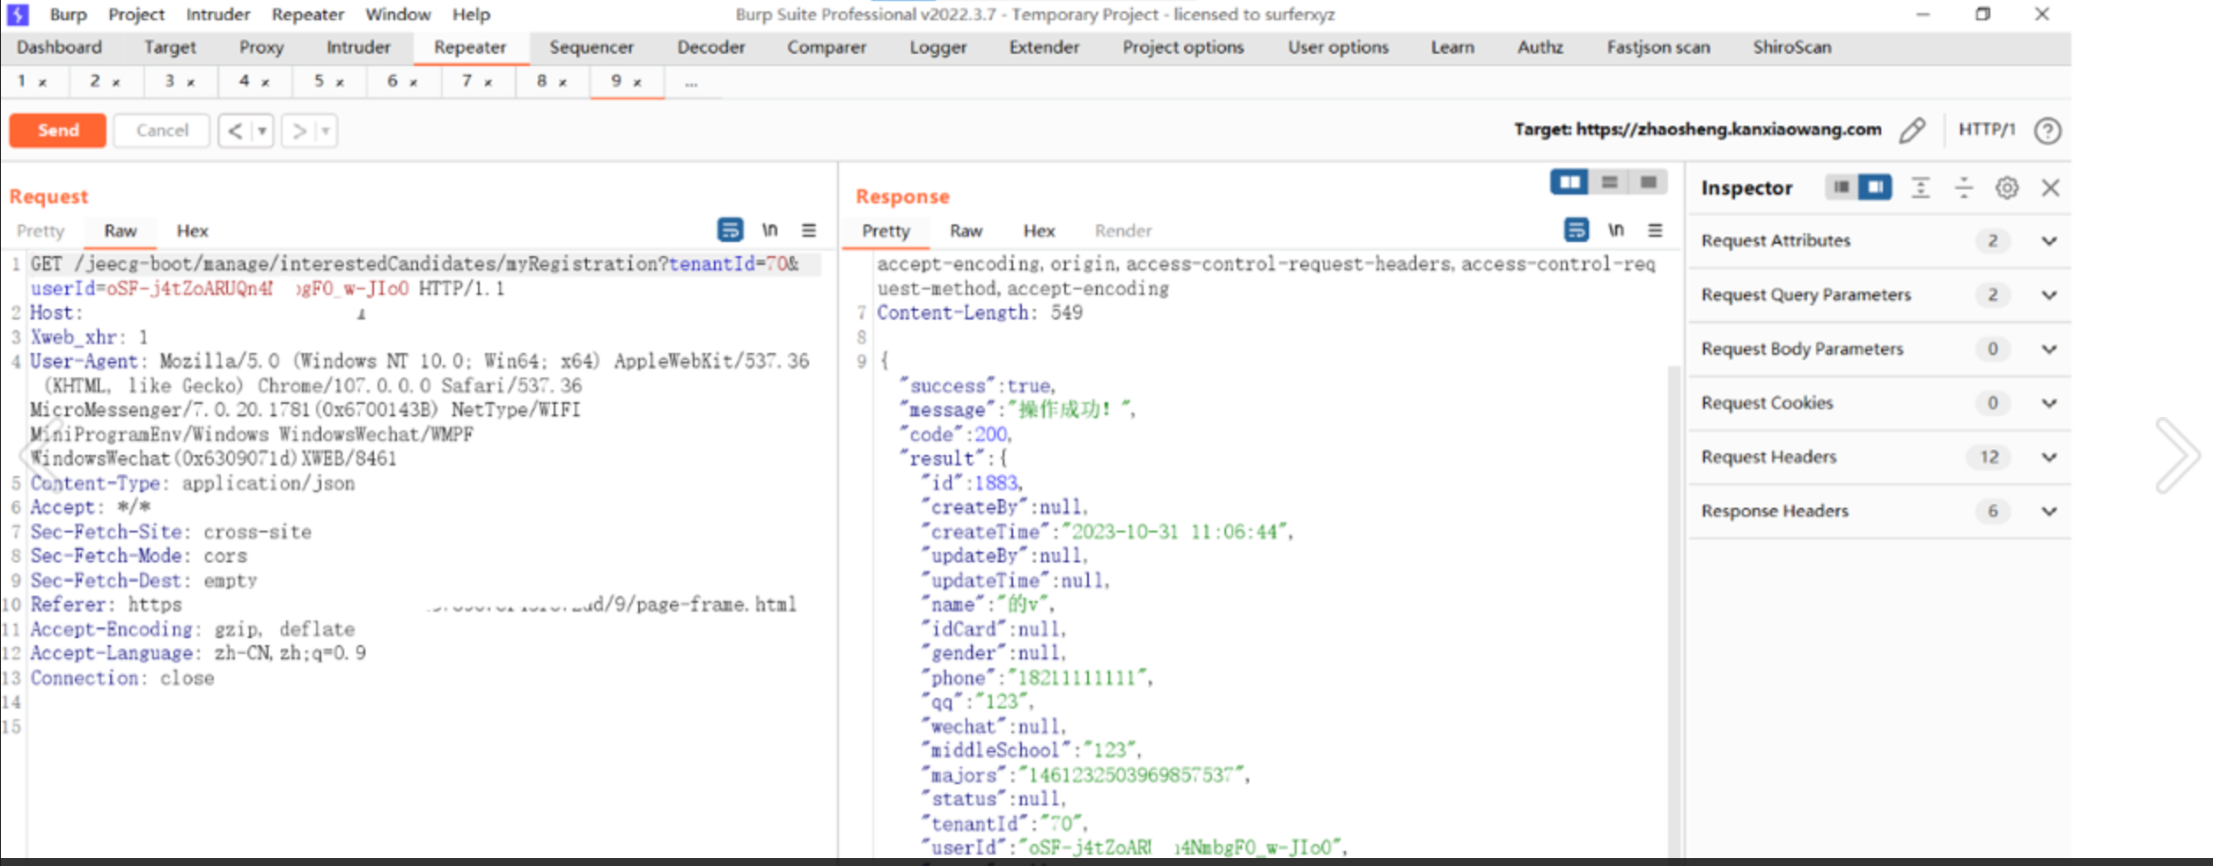Select combined tabbed layout toggle
This screenshot has width=2213, height=866.
[1648, 182]
